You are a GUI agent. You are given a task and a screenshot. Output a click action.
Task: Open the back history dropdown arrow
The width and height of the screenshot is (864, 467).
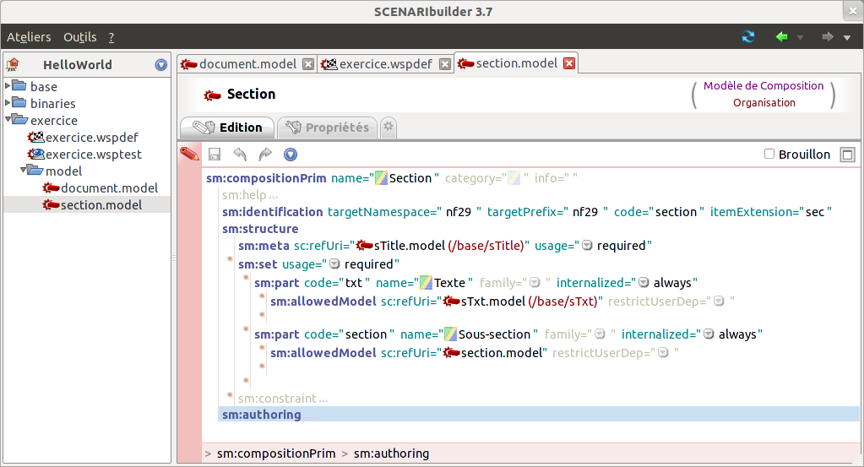[800, 37]
